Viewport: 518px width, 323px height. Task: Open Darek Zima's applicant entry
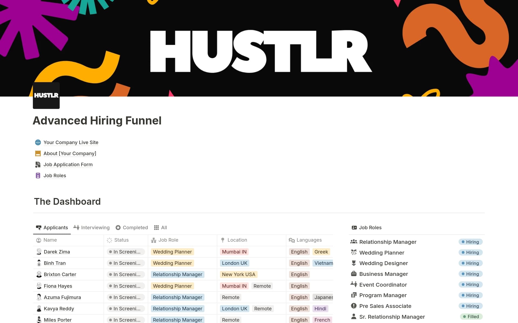(x=57, y=252)
